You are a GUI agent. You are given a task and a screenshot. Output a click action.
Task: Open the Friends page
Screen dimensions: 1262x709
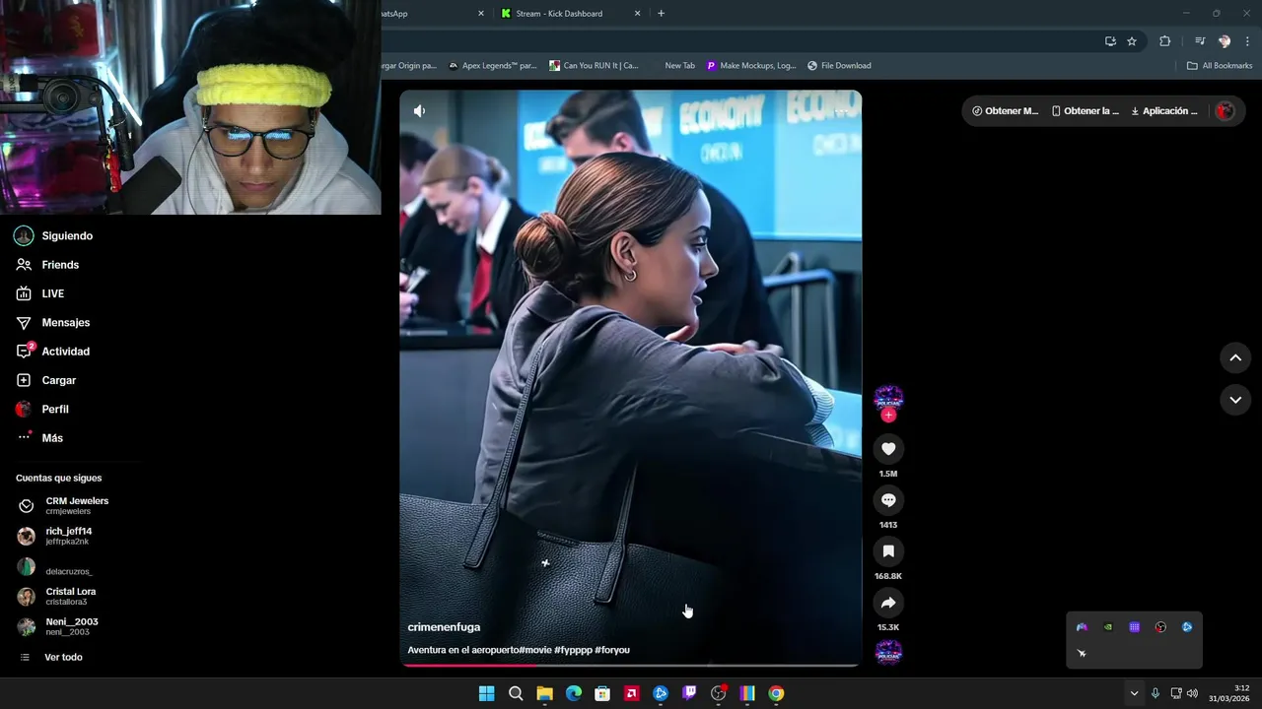[x=47, y=265]
